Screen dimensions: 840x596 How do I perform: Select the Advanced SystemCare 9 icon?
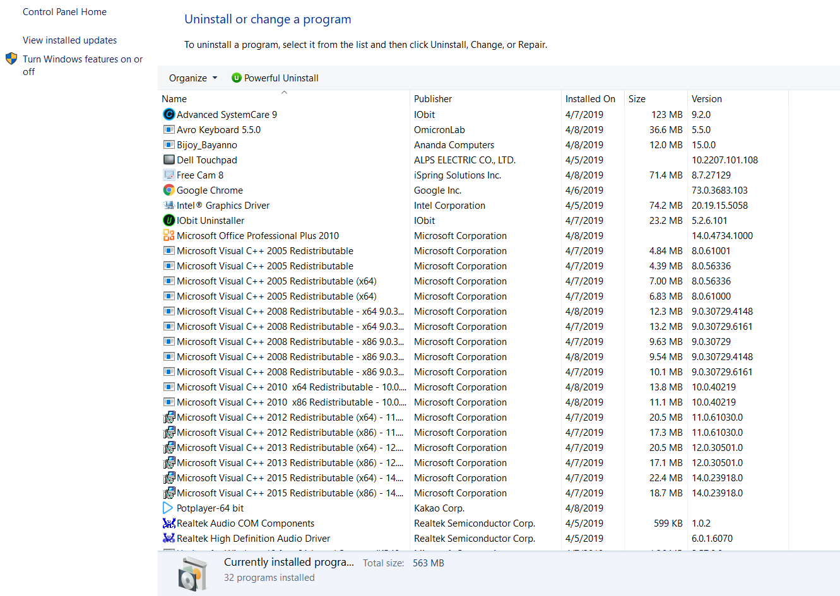click(x=169, y=114)
